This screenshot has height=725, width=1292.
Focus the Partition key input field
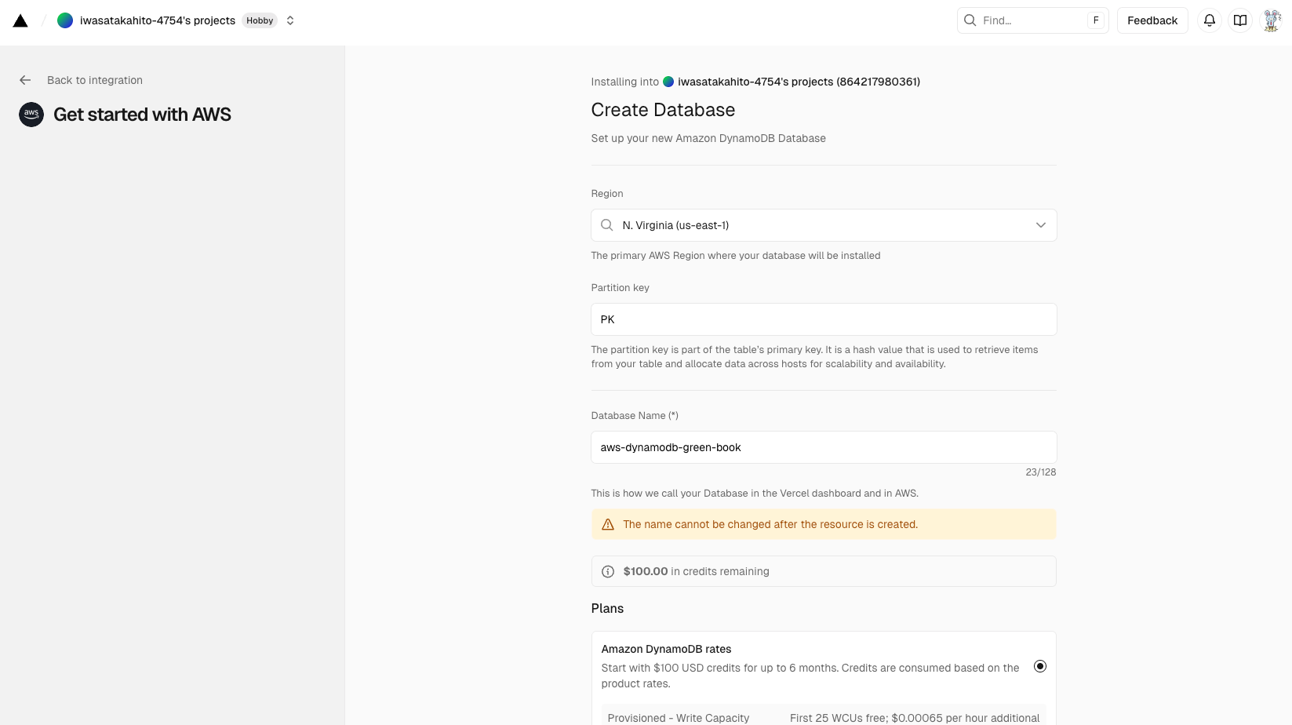[824, 319]
